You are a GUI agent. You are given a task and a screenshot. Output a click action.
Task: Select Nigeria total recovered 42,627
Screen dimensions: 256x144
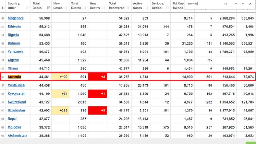click(x=124, y=35)
